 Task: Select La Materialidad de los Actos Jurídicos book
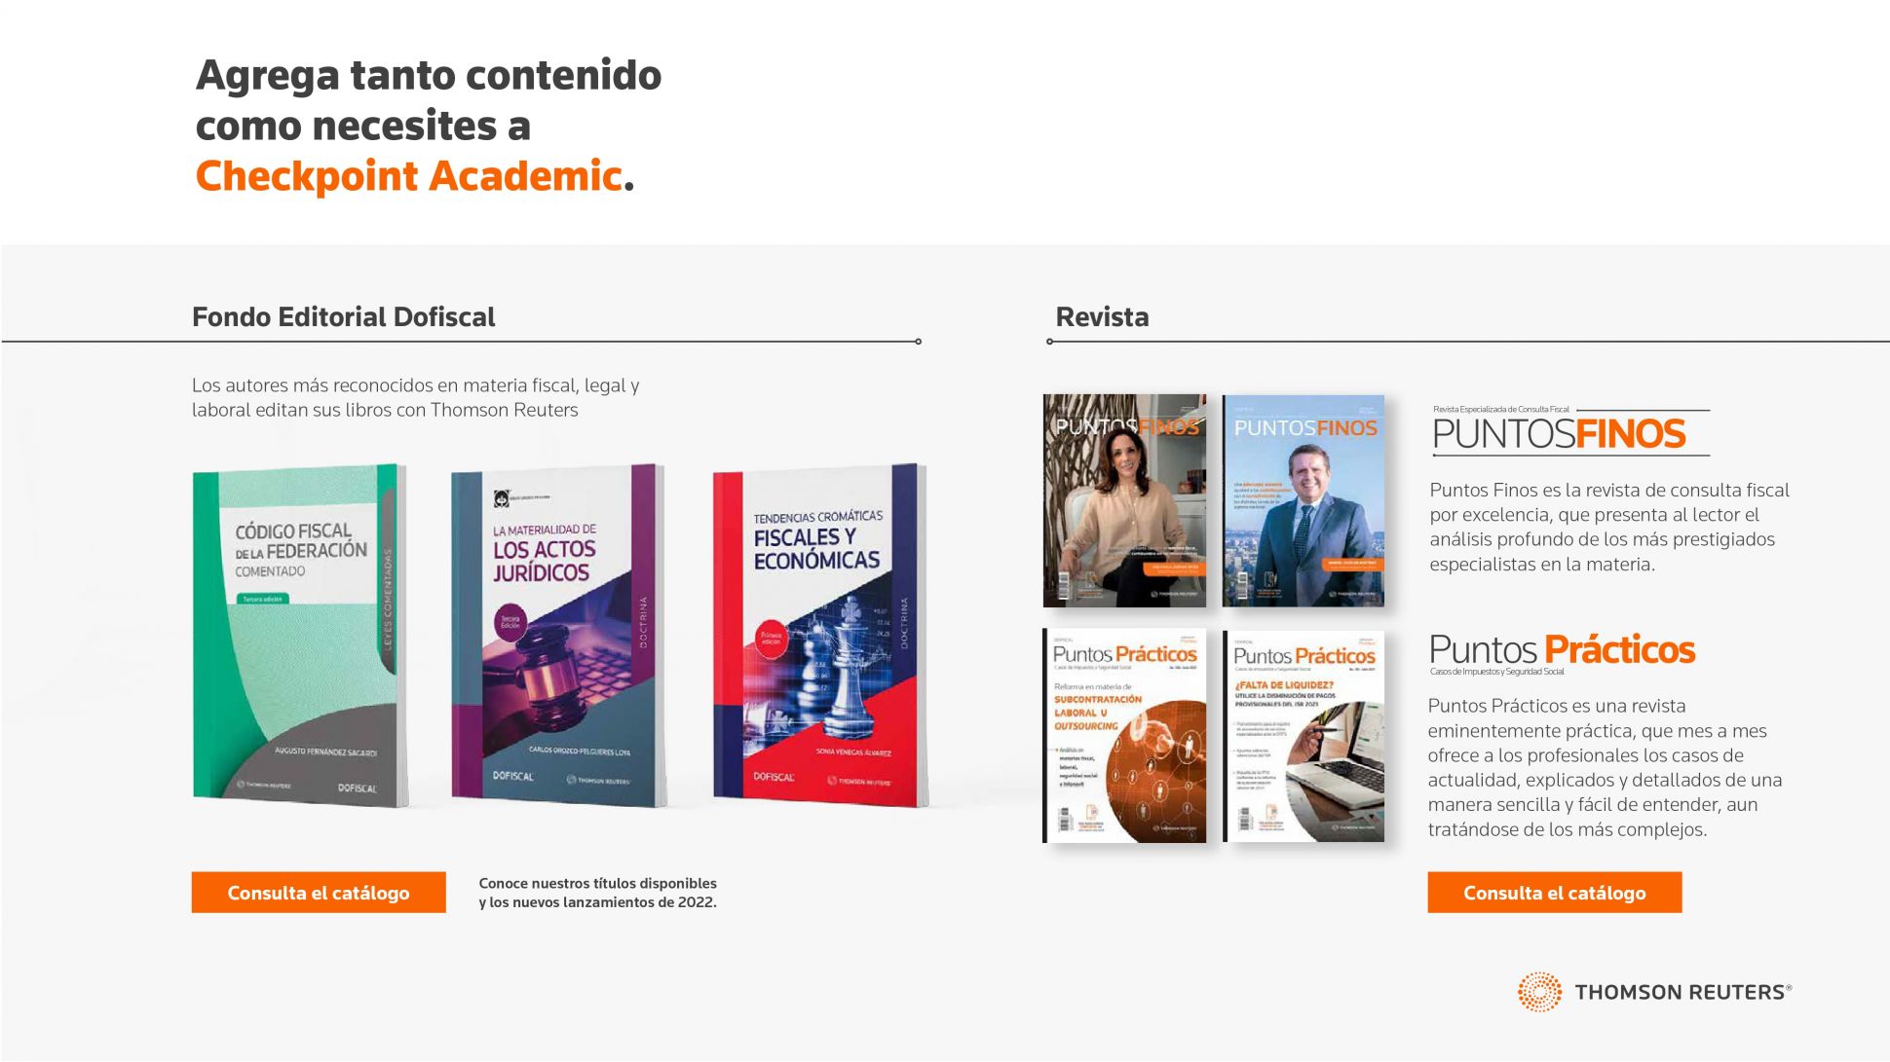tap(558, 636)
